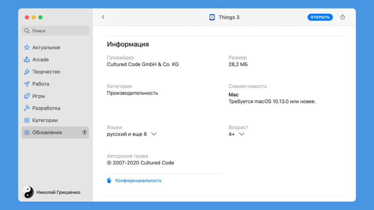Click the Провайдер label
Image resolution: width=374 pixels, height=210 pixels.
click(121, 58)
